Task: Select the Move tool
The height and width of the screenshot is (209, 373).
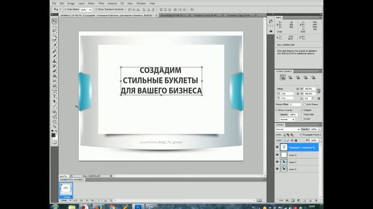Action: click(54, 21)
